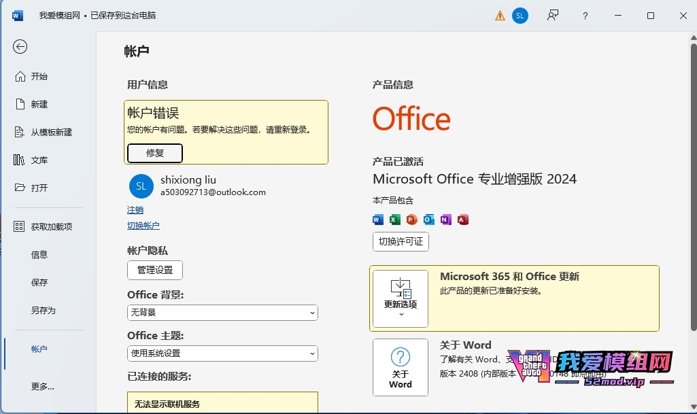
Task: Expand the Office 背景 dropdown
Action: click(222, 313)
